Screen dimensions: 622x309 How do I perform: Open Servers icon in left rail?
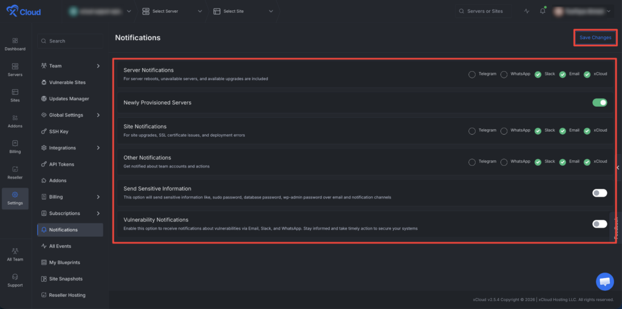[x=15, y=70]
